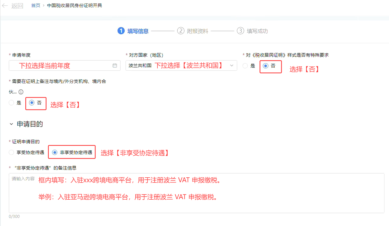The height and width of the screenshot is (226, 389).
Task: Click step 1 circle icon 填写信息
Action: point(121,31)
